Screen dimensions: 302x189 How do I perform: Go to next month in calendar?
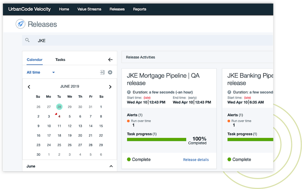(110, 87)
